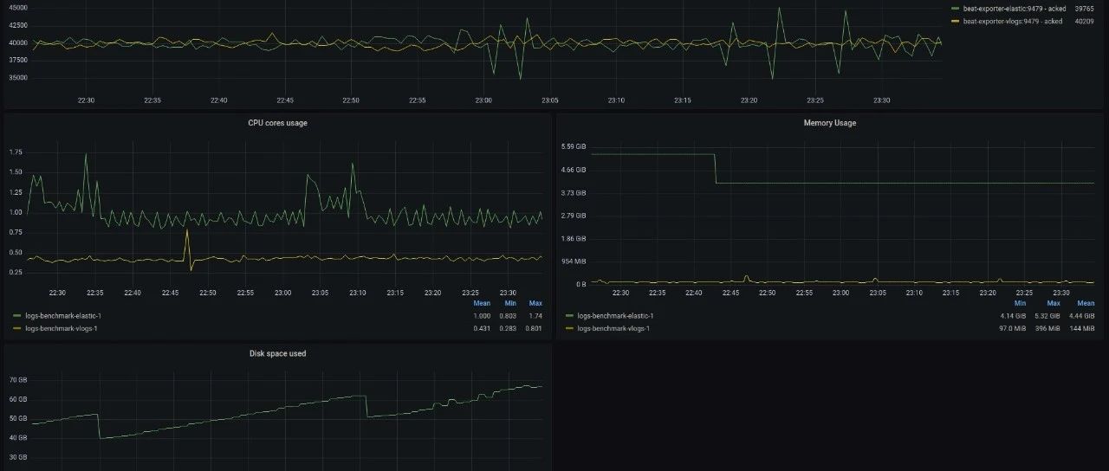Viewport: 1109px width, 471px height.
Task: Sort CPU legend by Max column
Action: click(x=535, y=303)
